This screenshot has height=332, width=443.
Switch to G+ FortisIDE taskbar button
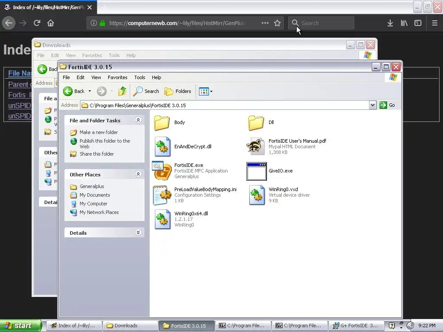pyautogui.click(x=356, y=326)
